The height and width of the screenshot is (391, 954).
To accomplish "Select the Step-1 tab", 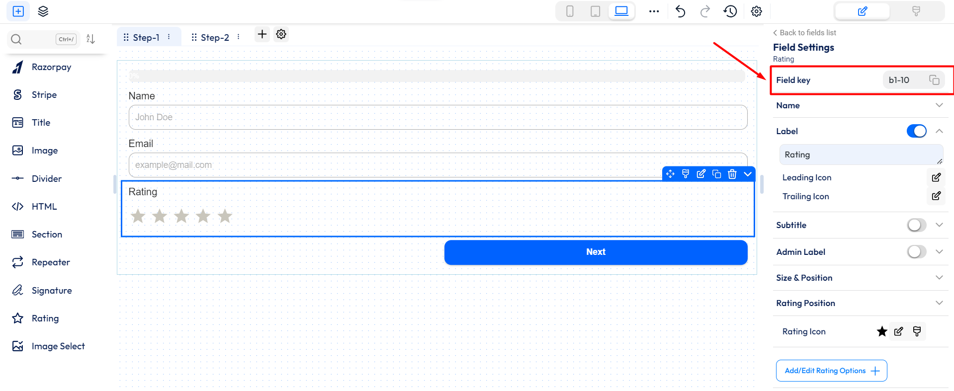I will pyautogui.click(x=146, y=37).
